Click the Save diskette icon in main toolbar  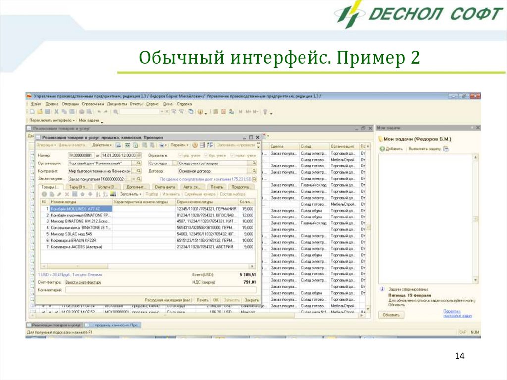[x=47, y=112]
